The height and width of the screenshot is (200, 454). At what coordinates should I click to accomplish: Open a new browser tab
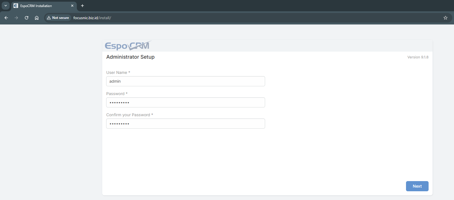[82, 6]
